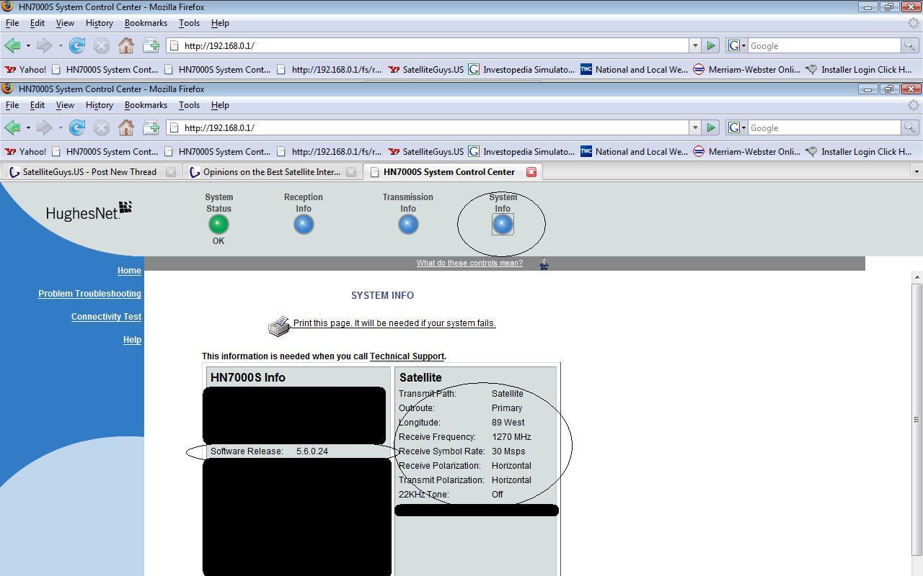Click the System Info blue orb
This screenshot has height=576, width=923.
coord(503,225)
